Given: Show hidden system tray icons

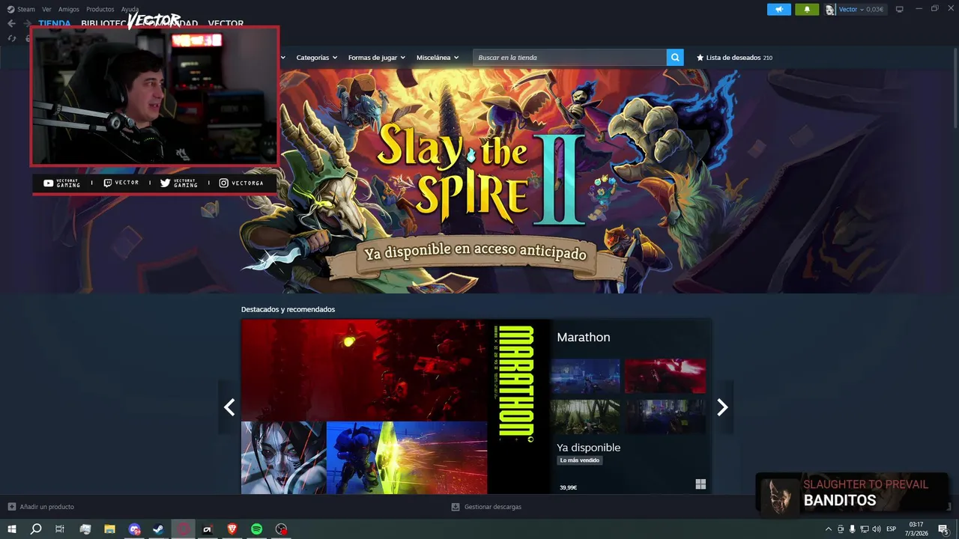Looking at the screenshot, I should [x=828, y=529].
